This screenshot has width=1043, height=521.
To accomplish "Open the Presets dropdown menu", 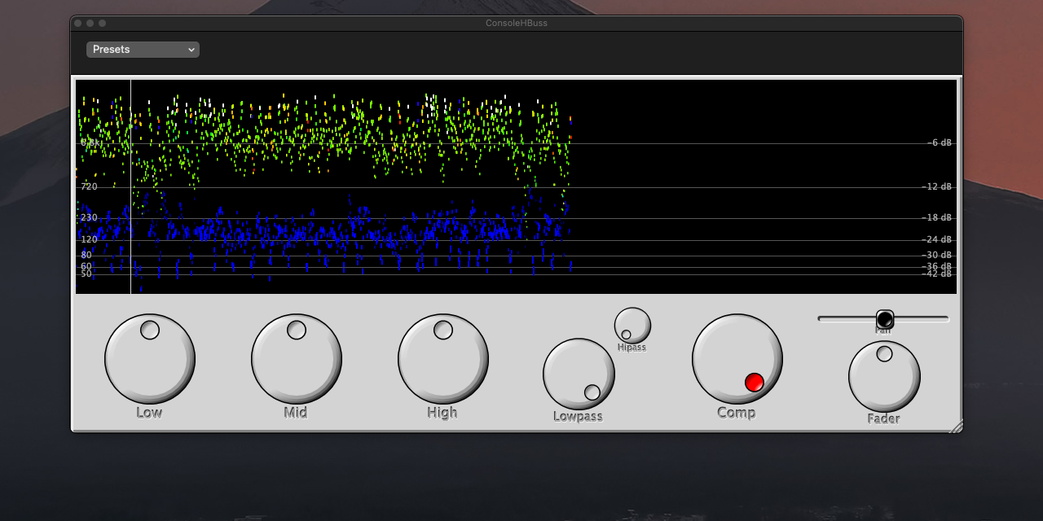I will pyautogui.click(x=143, y=50).
